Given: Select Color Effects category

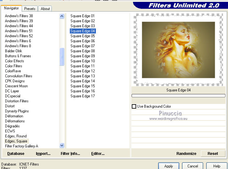Looking at the screenshot, I should pos(14,61).
